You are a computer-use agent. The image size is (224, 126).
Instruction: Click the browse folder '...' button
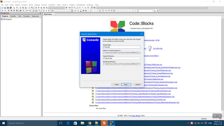coord(139,53)
